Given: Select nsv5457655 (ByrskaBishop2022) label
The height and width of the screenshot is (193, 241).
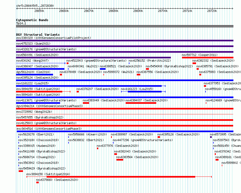Looking at the screenshot, I should click(x=40, y=117).
